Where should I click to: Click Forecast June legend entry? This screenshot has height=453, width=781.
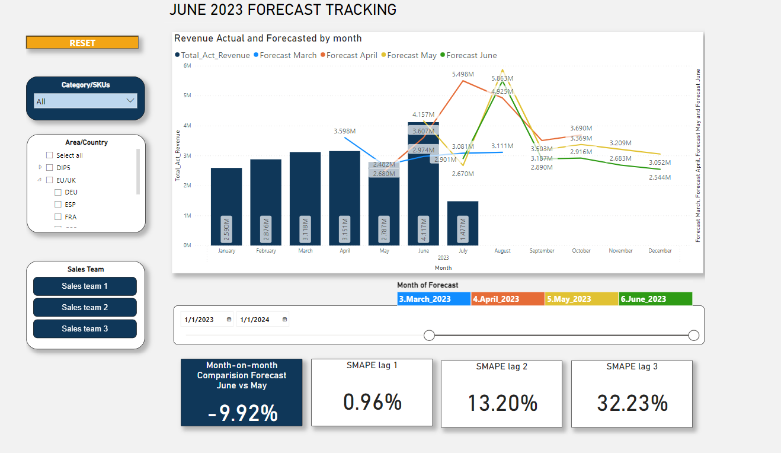[468, 55]
